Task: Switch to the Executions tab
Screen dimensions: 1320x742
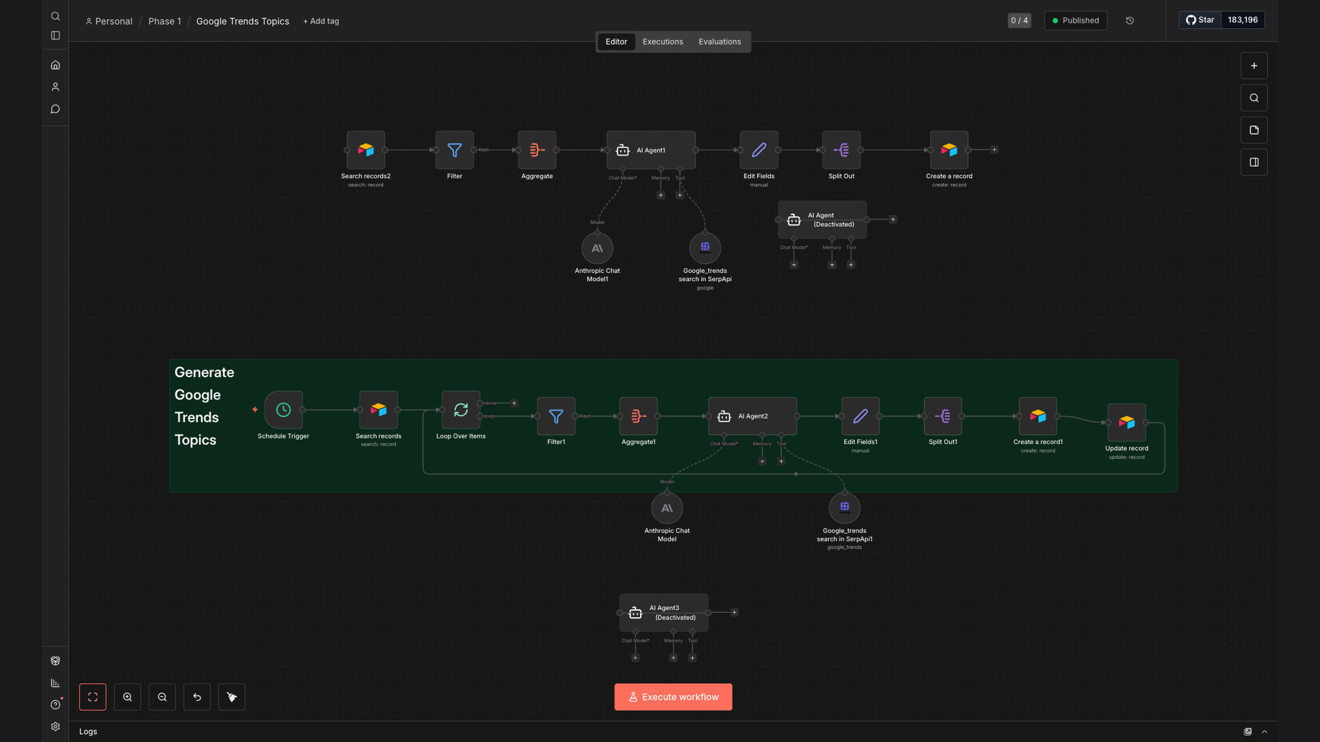Action: (663, 42)
